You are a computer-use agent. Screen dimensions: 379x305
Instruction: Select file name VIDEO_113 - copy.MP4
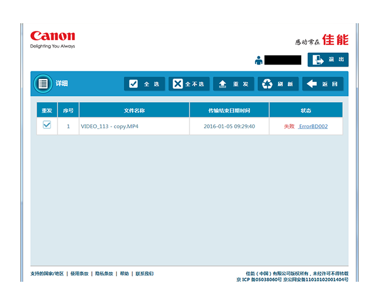(x=109, y=126)
